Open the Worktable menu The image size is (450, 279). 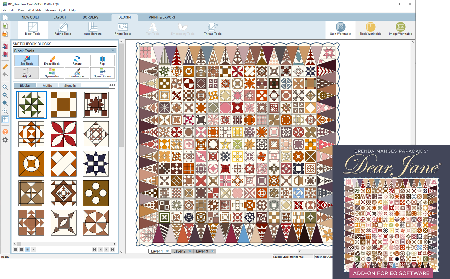34,10
